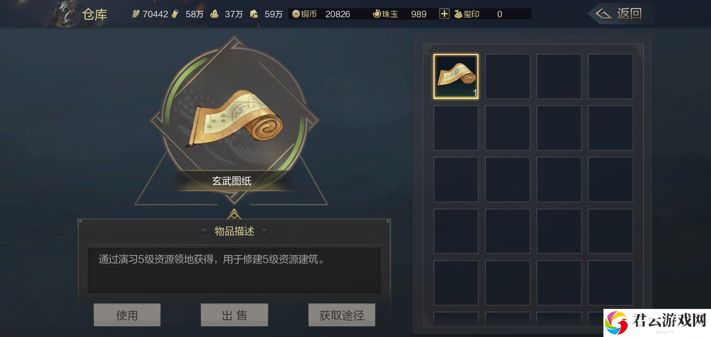Click the 铜币 coin icon
The height and width of the screenshot is (337, 711).
tap(296, 14)
